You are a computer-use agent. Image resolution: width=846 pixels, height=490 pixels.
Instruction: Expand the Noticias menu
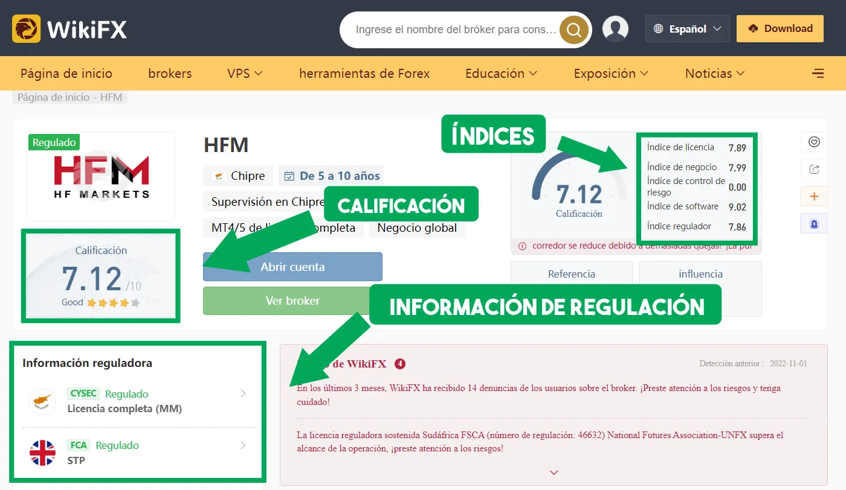pyautogui.click(x=715, y=74)
